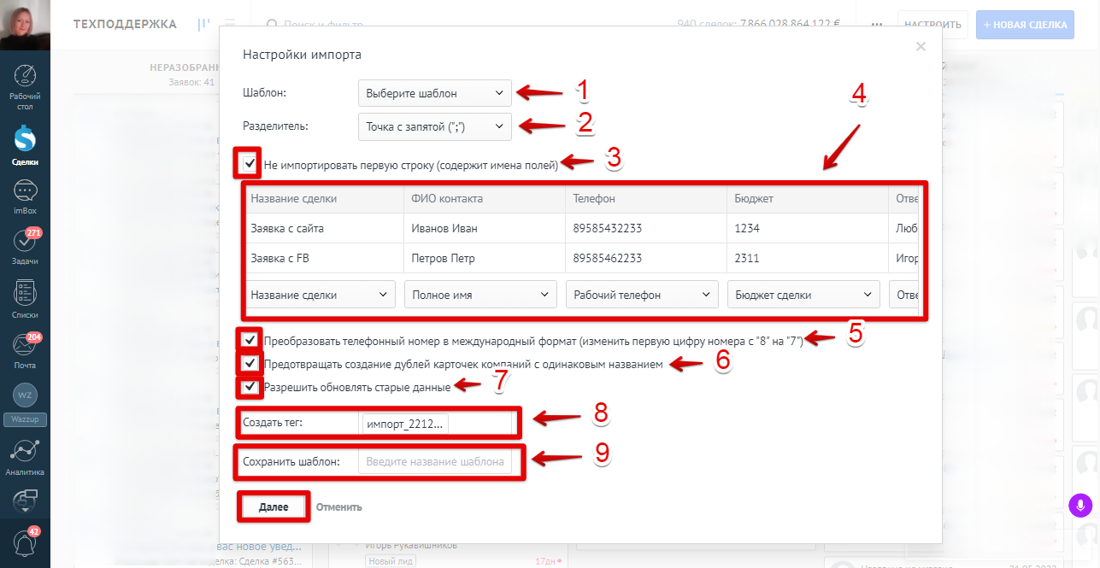This screenshot has height=568, width=1100.
Task: Click the НОВАЯ СДЕЛКА button
Action: [x=1026, y=25]
